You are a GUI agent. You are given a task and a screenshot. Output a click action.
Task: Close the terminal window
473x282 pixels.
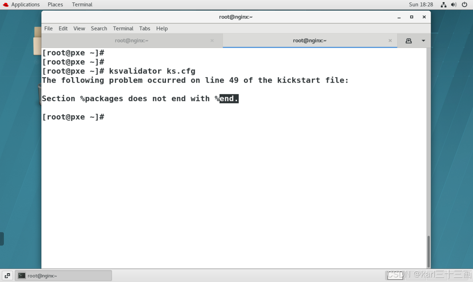[x=424, y=17]
